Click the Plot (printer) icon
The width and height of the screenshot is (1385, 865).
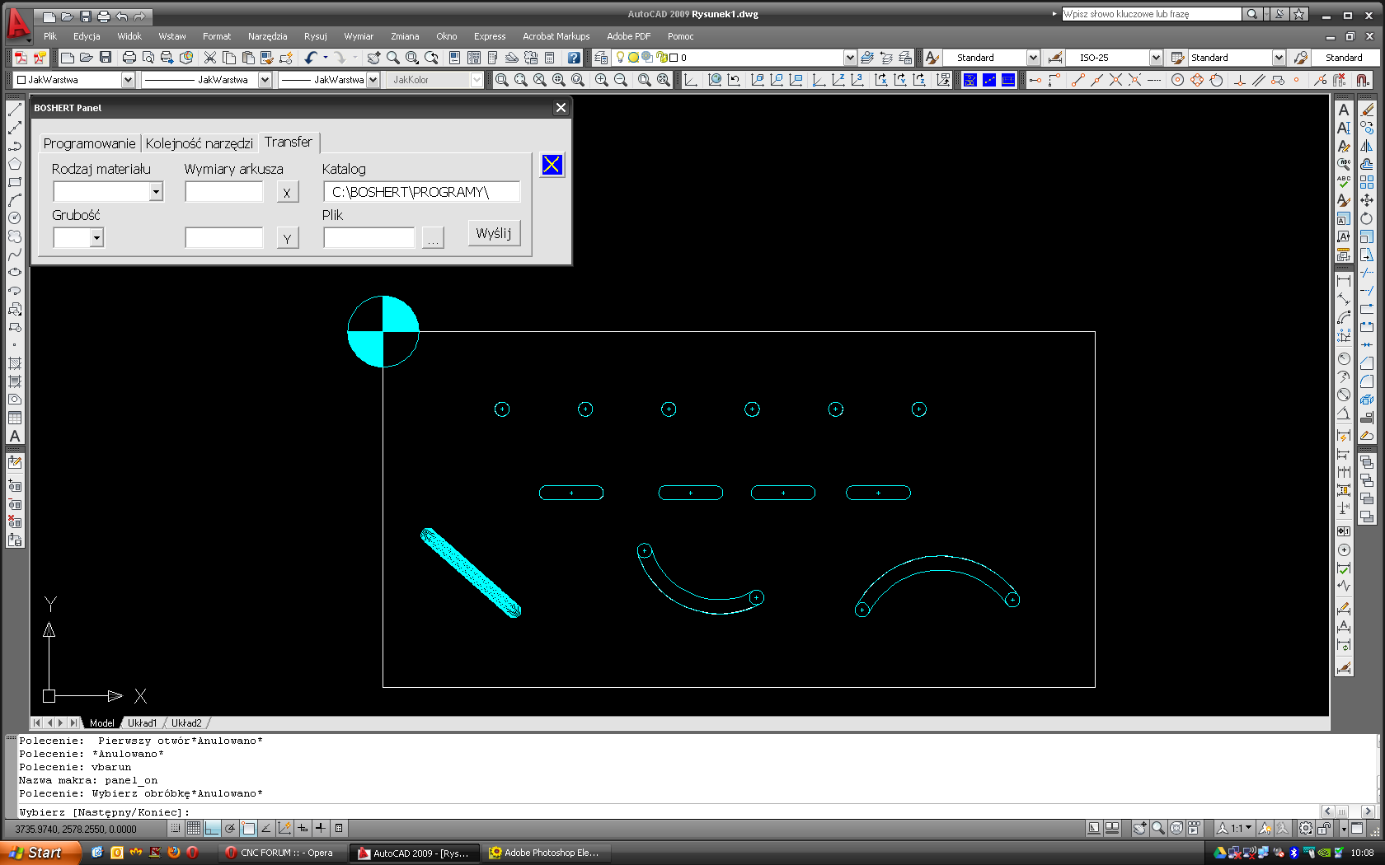129,58
